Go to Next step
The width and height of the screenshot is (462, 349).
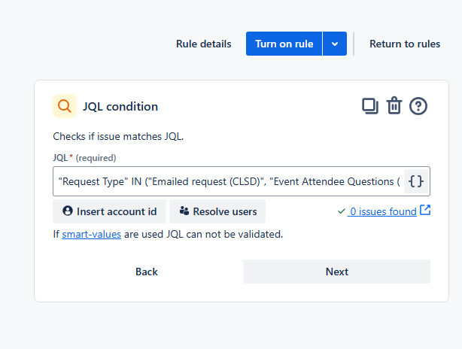coord(336,272)
